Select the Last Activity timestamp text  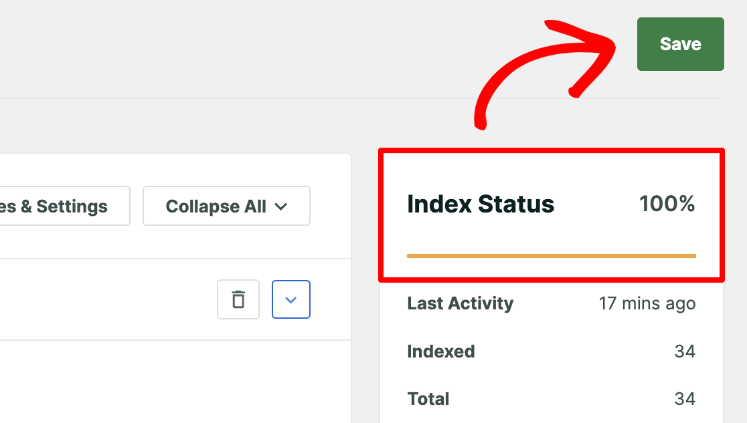[x=647, y=303]
